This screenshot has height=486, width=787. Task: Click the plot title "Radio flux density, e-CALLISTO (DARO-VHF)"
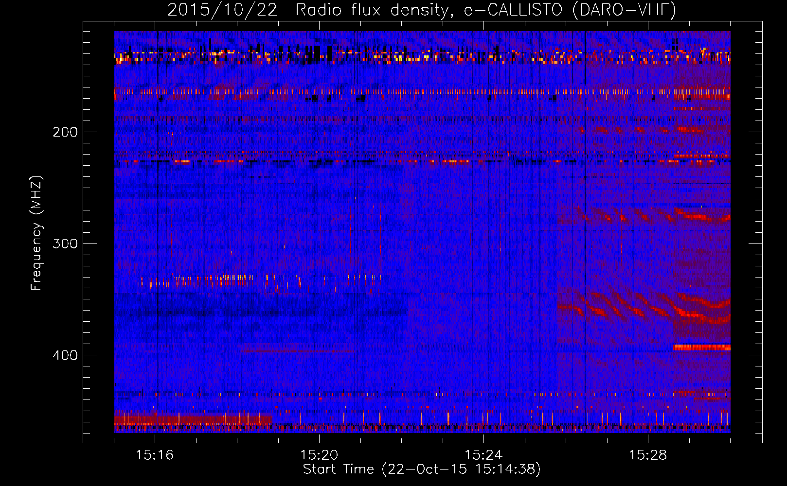point(485,10)
